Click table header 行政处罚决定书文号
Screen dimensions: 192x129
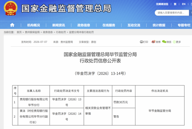pyautogui.click(x=67, y=91)
